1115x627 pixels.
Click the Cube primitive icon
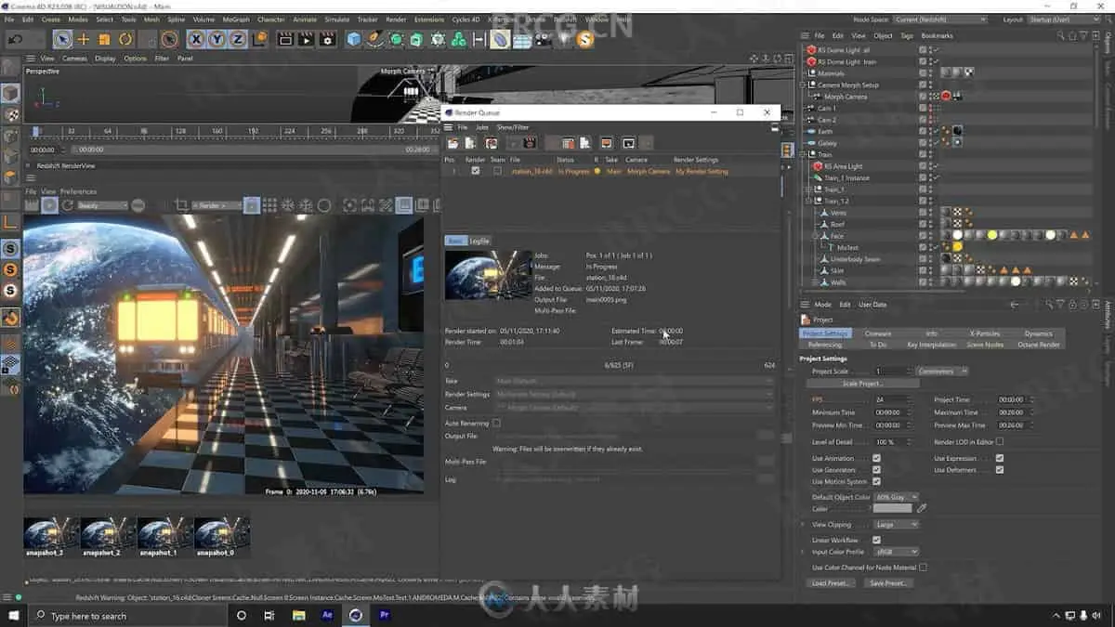pos(354,39)
